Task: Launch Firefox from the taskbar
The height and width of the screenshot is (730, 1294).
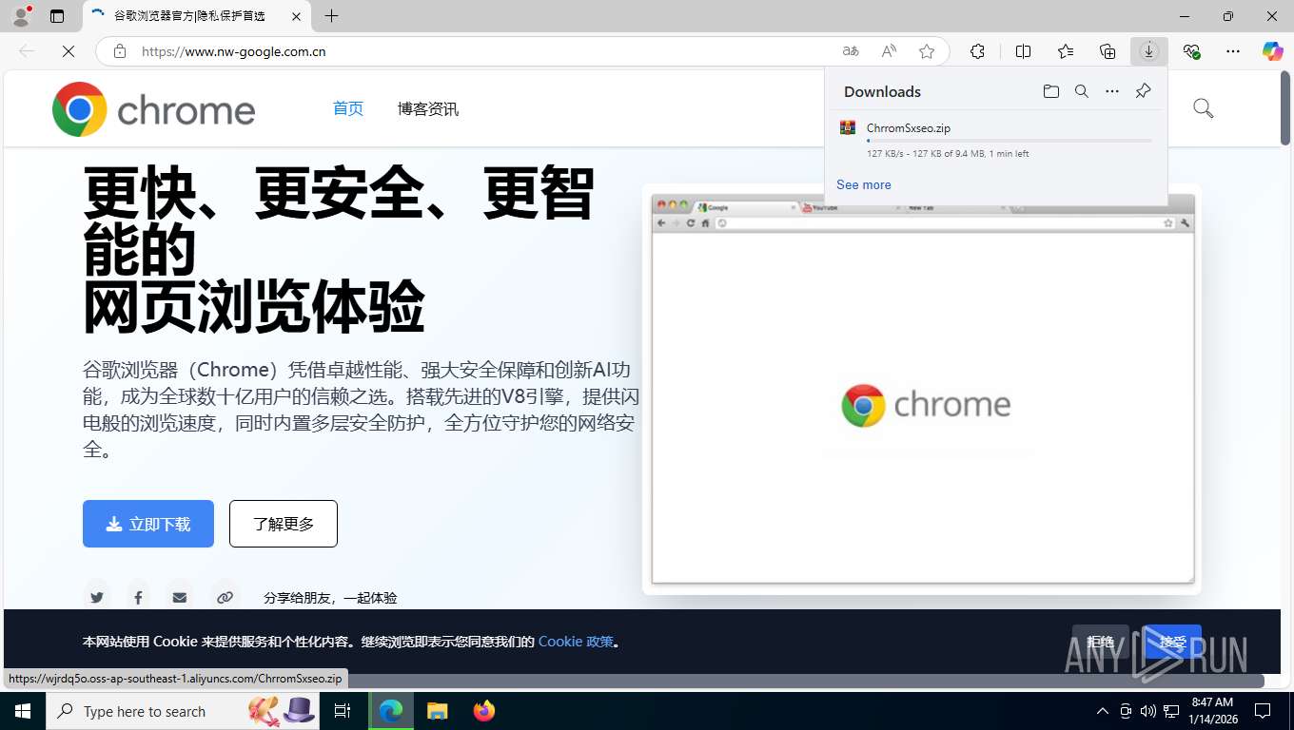Action: 484,711
